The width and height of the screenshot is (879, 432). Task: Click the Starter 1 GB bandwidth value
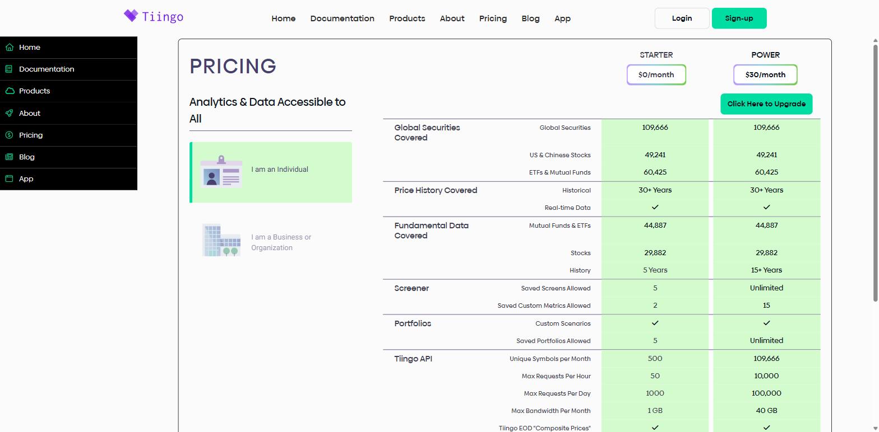pyautogui.click(x=655, y=411)
